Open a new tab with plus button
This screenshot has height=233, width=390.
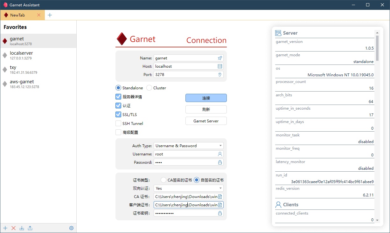click(x=50, y=15)
